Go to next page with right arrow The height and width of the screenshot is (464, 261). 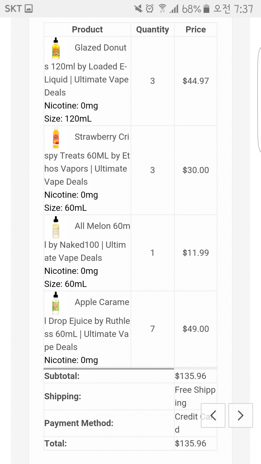[240, 415]
